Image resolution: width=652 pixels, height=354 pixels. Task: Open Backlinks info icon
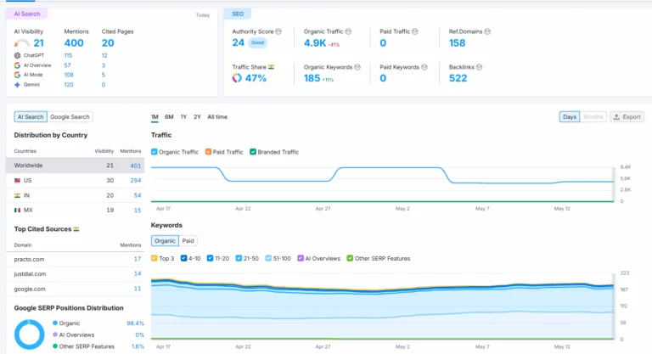coord(479,67)
